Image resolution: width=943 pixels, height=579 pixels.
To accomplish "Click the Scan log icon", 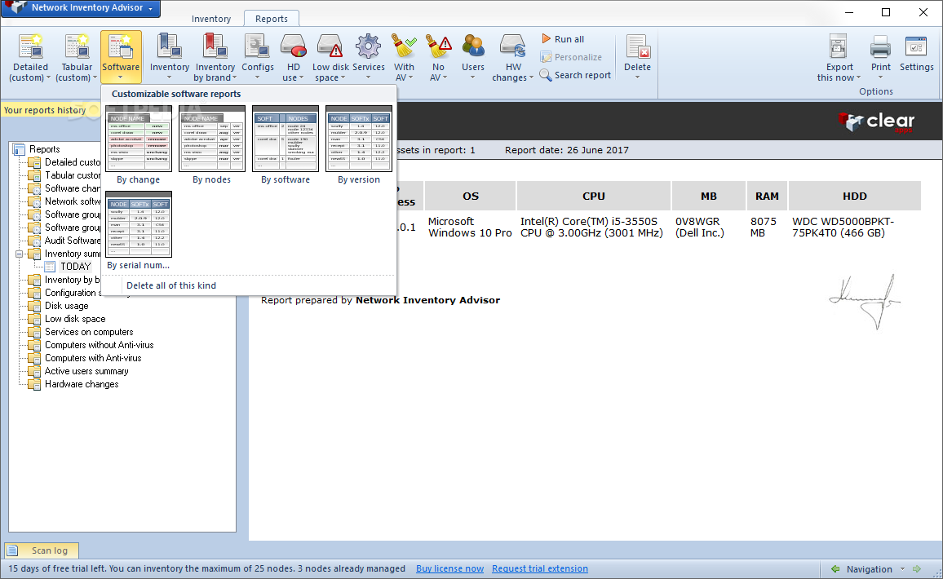I will pos(12,550).
